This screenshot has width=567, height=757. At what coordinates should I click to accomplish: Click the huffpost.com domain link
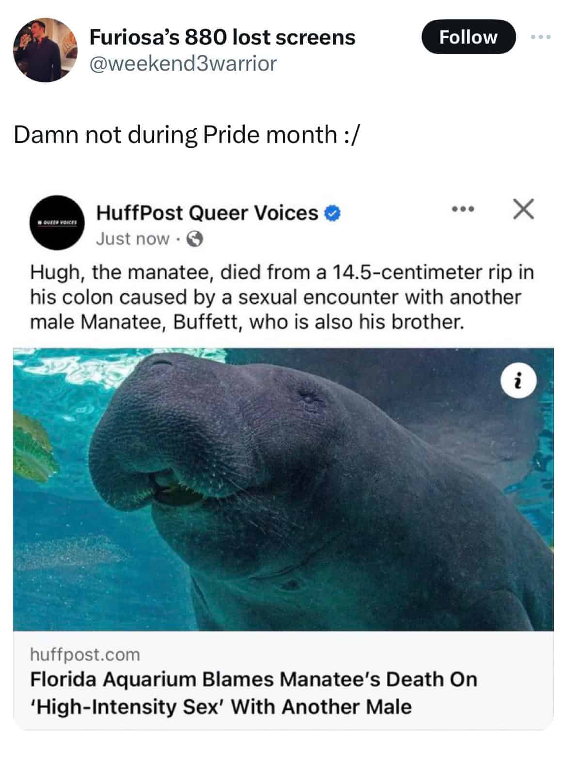tap(85, 655)
